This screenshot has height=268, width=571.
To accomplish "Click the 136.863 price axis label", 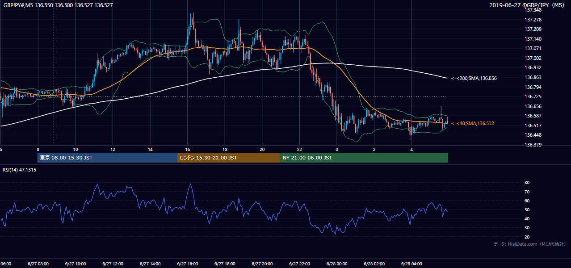I will (x=533, y=77).
